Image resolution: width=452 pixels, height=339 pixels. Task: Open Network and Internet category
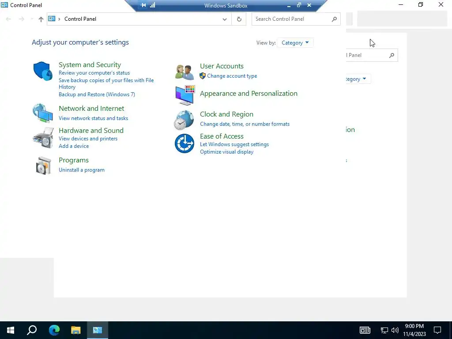[x=91, y=109]
